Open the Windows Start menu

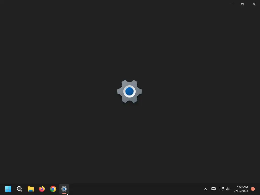pyautogui.click(x=8, y=189)
